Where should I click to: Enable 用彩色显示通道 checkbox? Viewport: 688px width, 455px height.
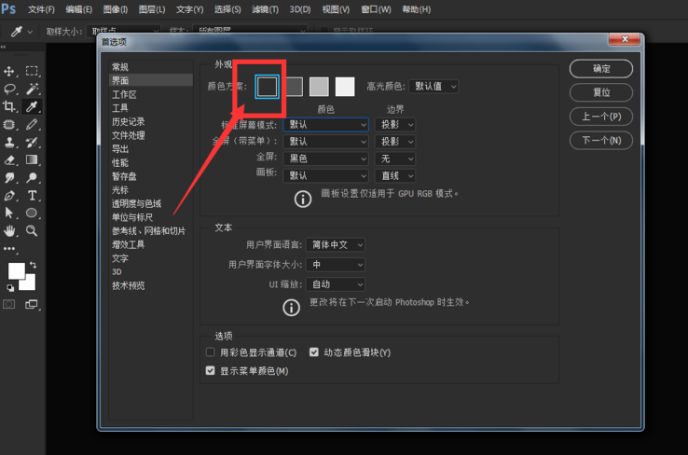[x=210, y=352]
